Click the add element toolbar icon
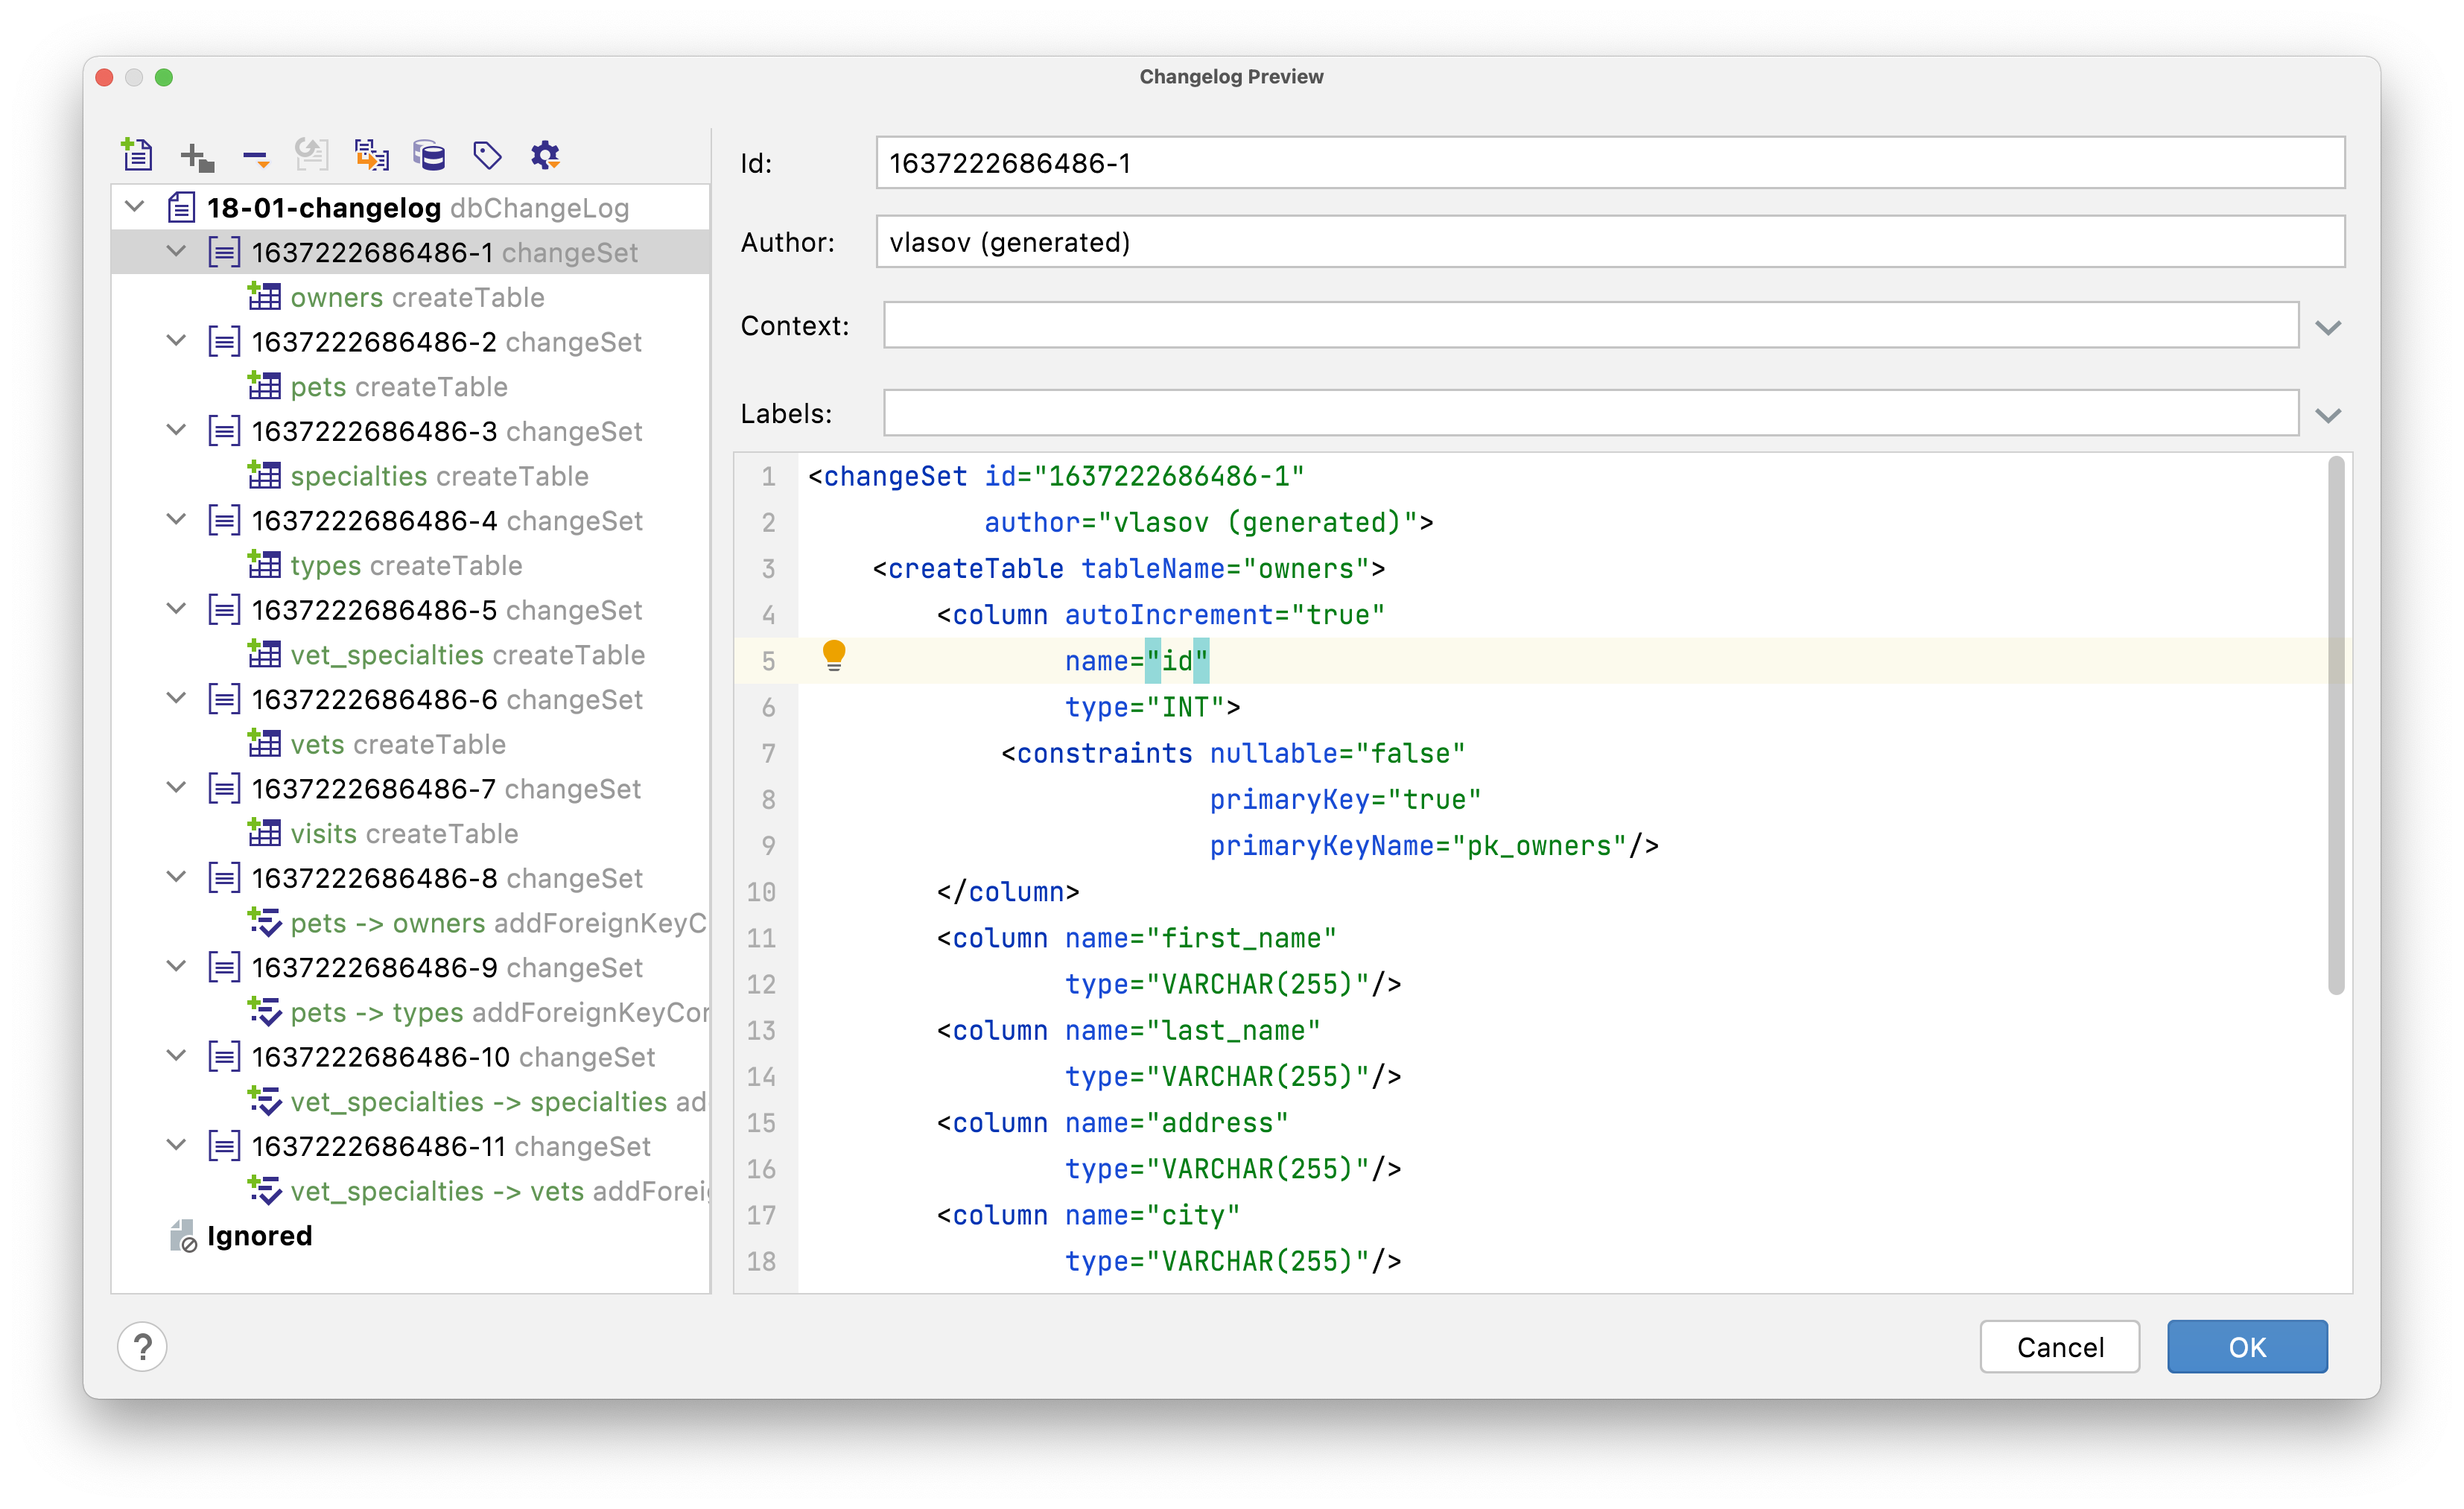This screenshot has height=1509, width=2464. [195, 155]
